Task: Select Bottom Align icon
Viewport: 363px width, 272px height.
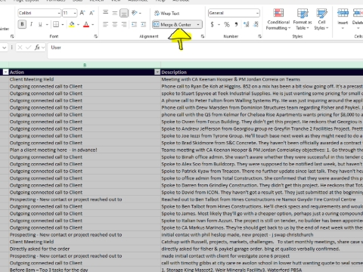Action: [124, 13]
